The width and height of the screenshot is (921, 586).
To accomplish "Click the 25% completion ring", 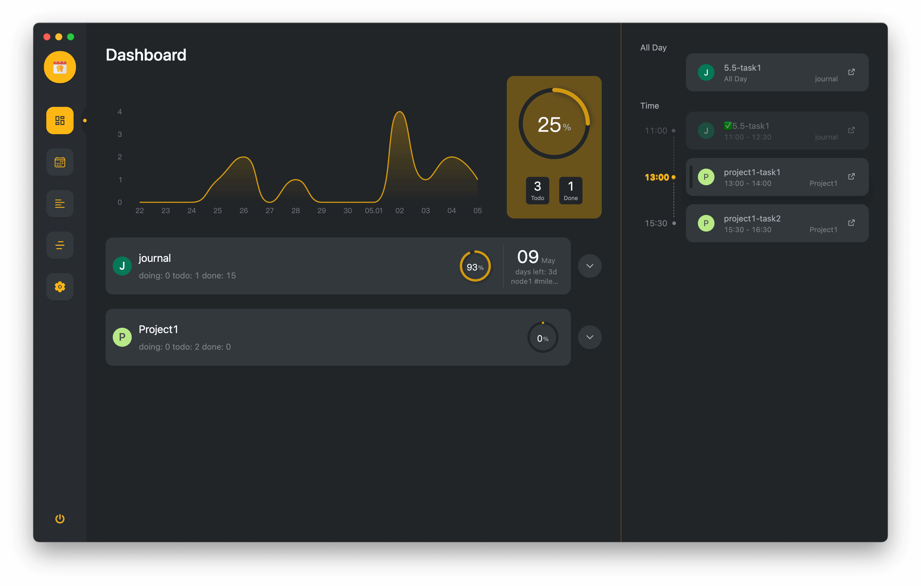I will [554, 124].
